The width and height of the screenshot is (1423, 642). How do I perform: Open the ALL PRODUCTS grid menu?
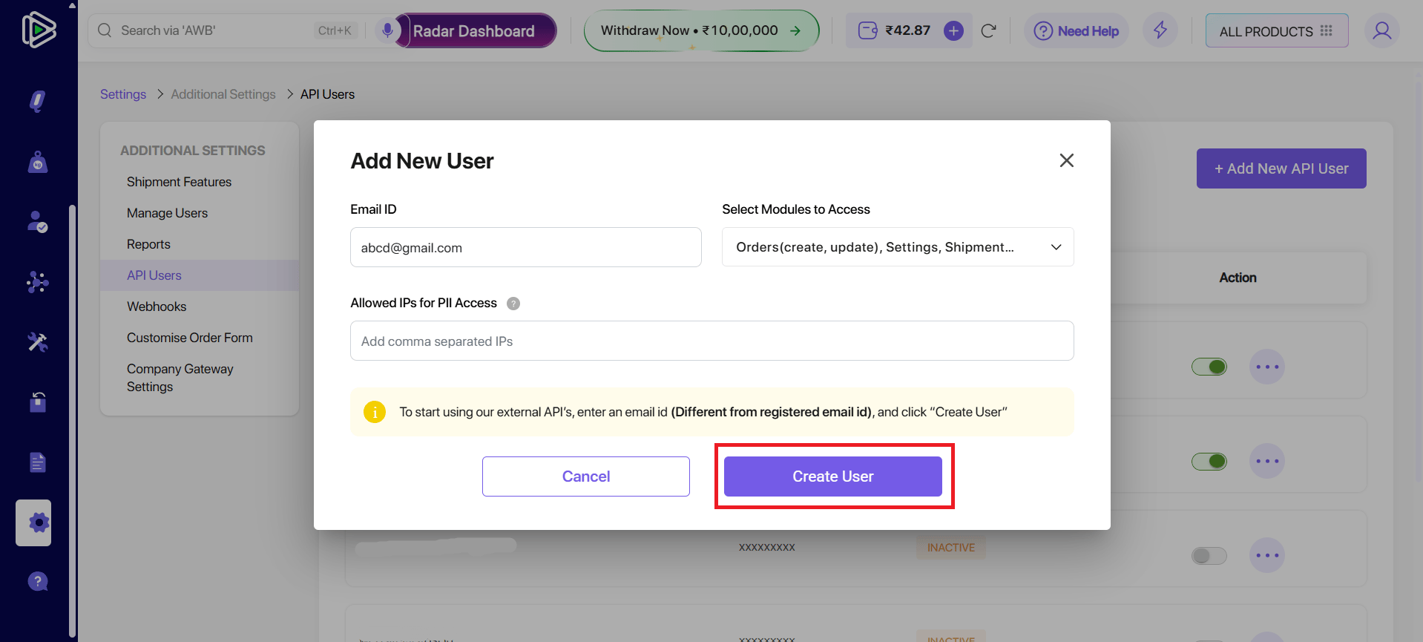[1277, 30]
